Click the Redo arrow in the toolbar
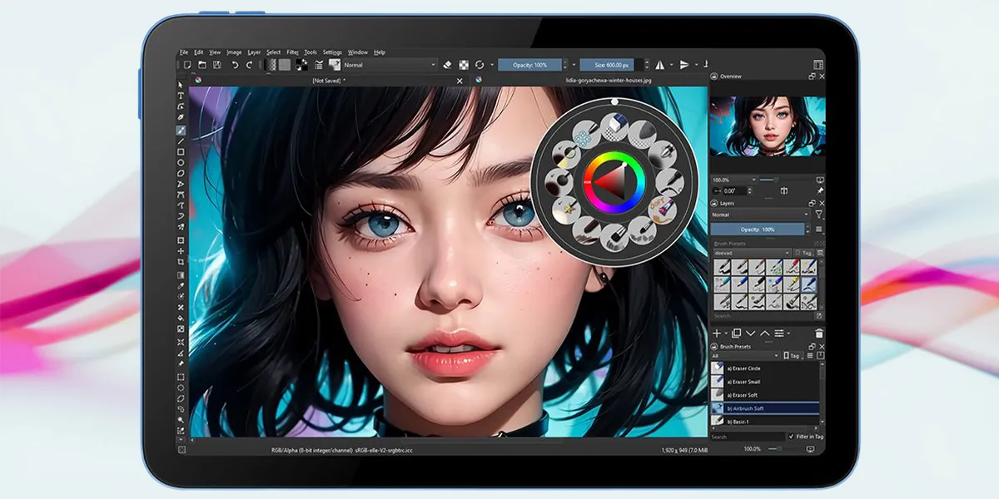This screenshot has height=499, width=999. 250,65
